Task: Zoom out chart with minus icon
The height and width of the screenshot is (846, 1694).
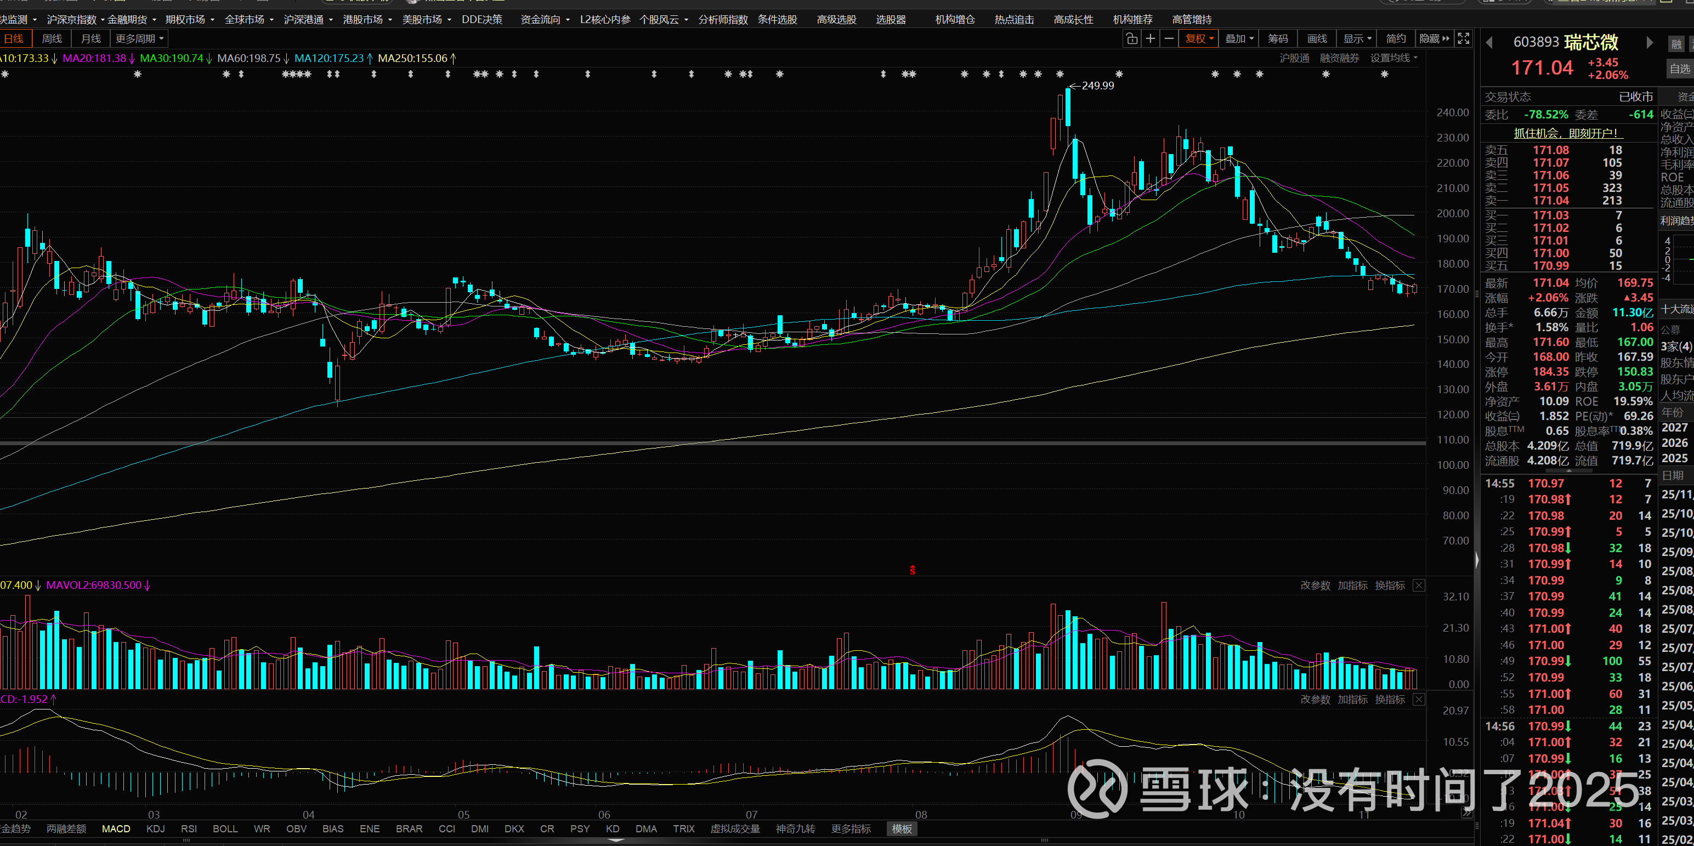Action: pos(1169,39)
